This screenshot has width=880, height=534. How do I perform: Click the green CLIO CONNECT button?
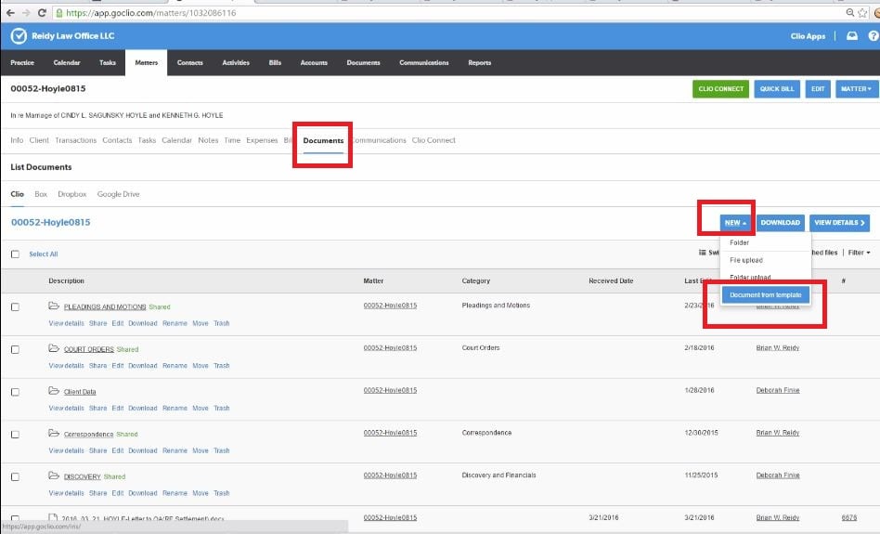click(x=720, y=89)
